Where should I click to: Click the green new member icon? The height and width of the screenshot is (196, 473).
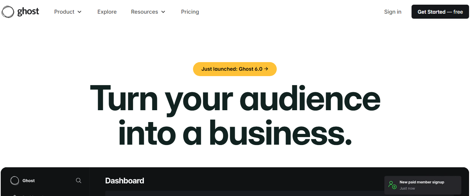tap(392, 185)
